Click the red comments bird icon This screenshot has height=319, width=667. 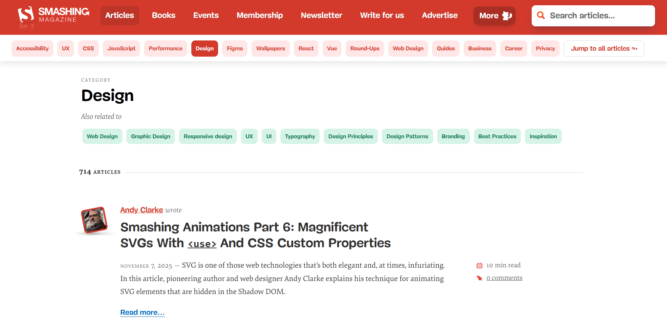(480, 278)
